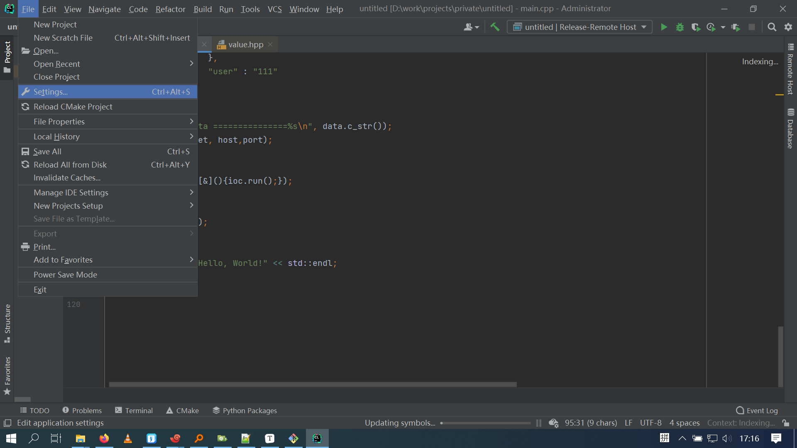This screenshot has height=448, width=797.
Task: Enable Power Save Mode
Action: coord(65,274)
